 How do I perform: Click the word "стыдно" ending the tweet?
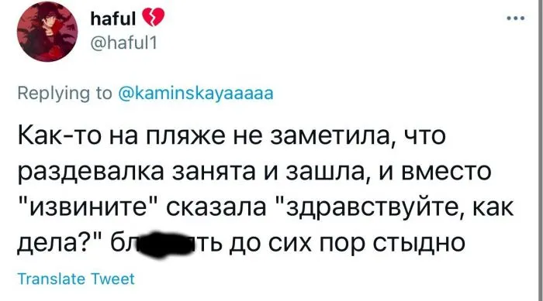[418, 244]
